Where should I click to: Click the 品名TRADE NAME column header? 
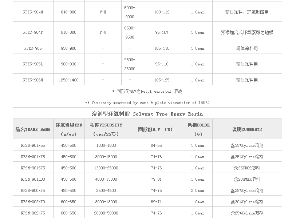coord(33,129)
